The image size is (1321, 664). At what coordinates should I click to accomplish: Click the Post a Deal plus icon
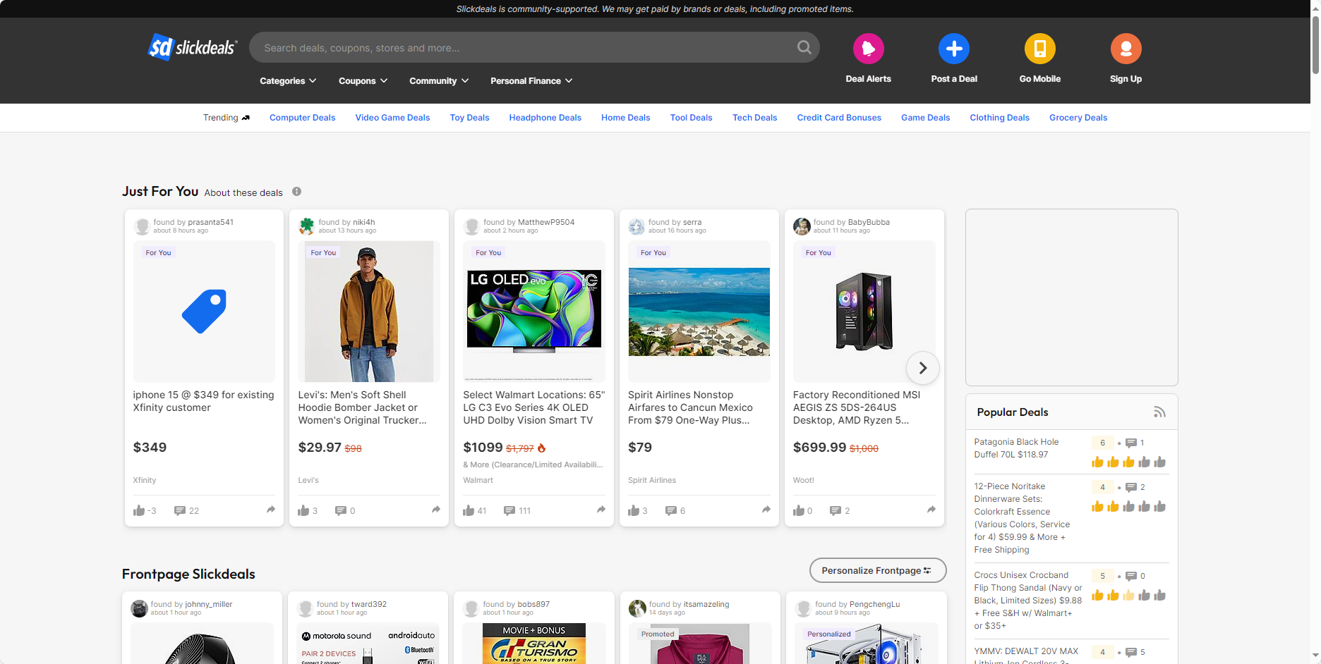tap(954, 49)
